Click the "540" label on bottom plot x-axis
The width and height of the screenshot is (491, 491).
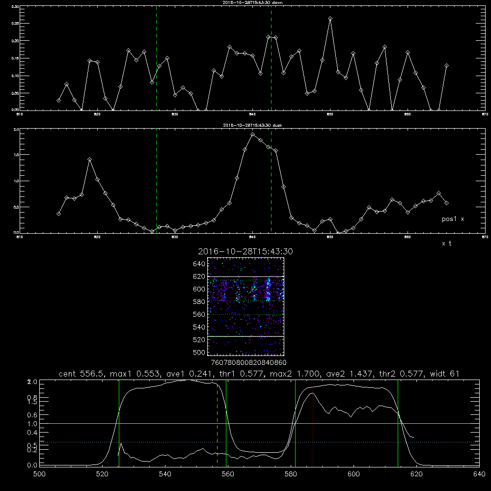[165, 474]
